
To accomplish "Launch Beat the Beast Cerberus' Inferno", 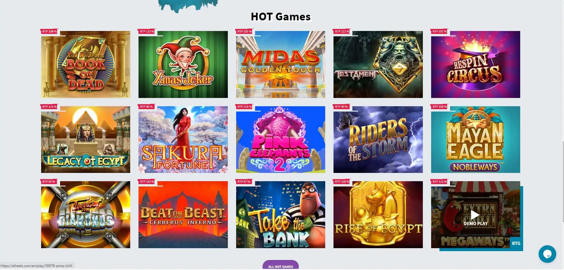I will click(183, 215).
